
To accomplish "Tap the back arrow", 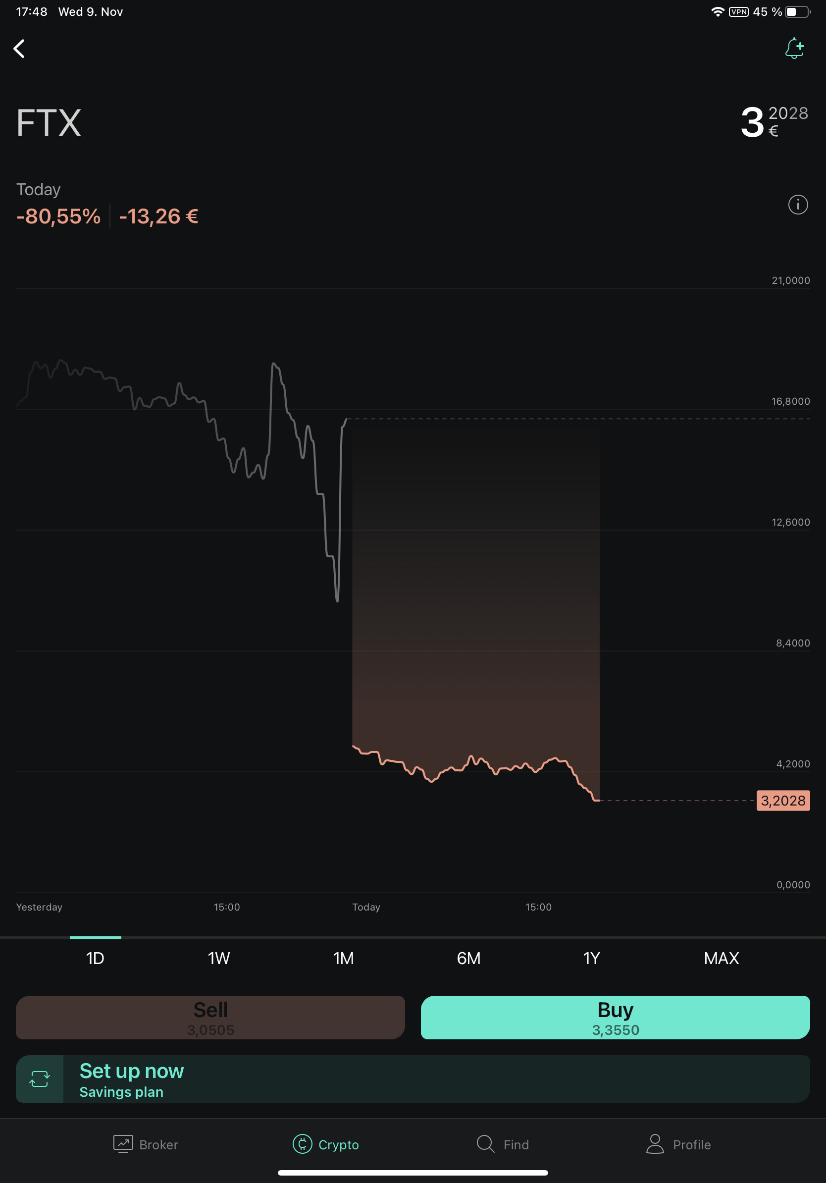I will coord(19,49).
